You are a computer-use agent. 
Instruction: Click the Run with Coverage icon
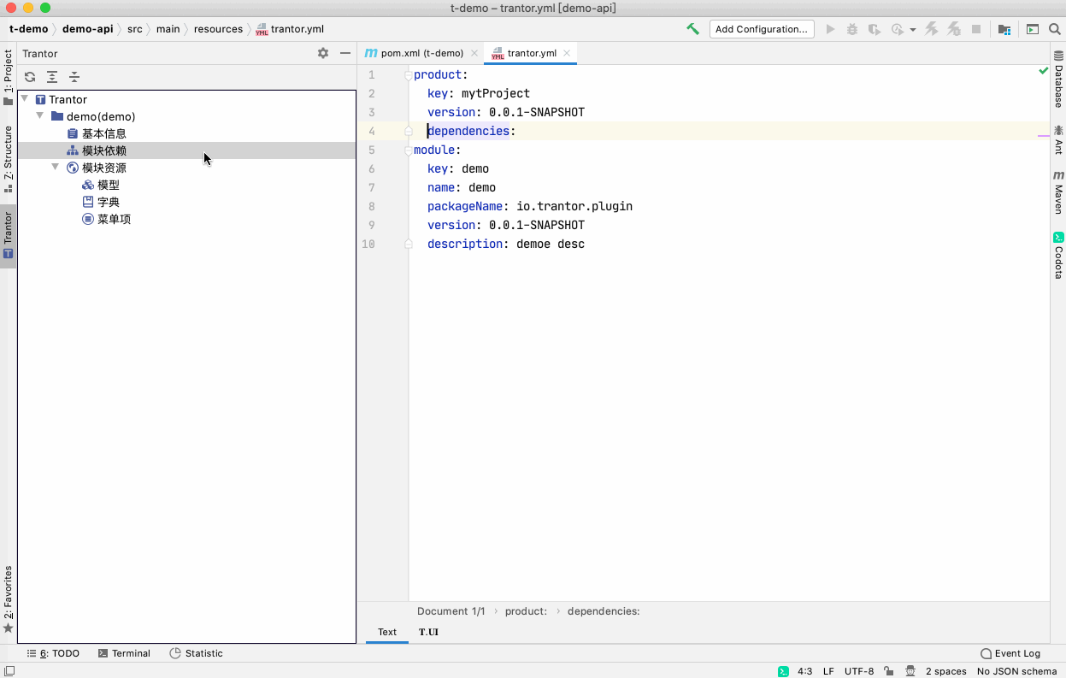tap(874, 29)
